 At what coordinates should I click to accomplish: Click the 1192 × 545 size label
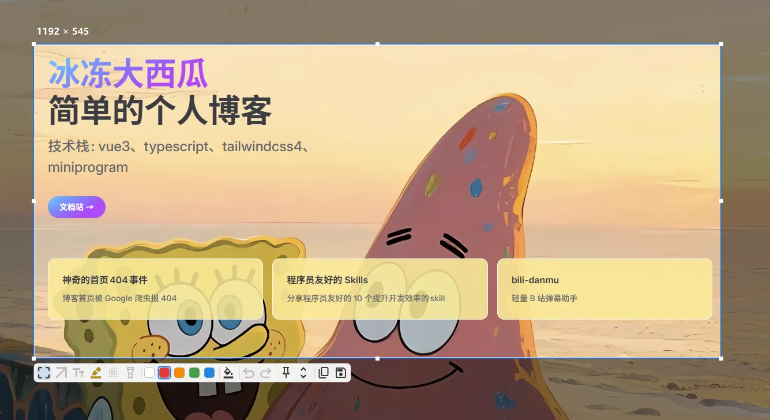click(63, 31)
